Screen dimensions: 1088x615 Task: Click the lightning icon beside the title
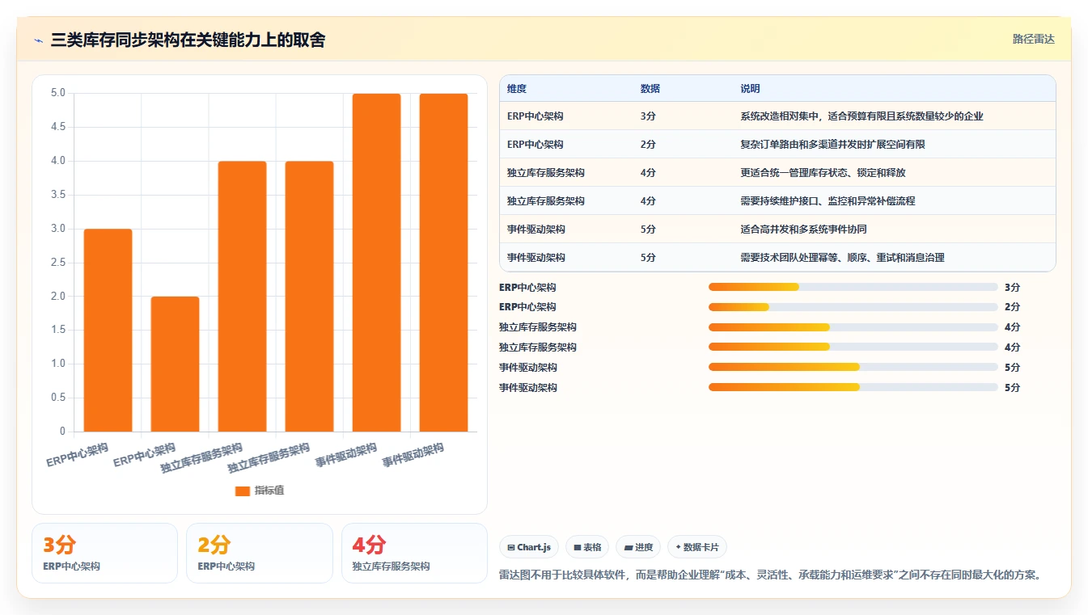tap(38, 40)
